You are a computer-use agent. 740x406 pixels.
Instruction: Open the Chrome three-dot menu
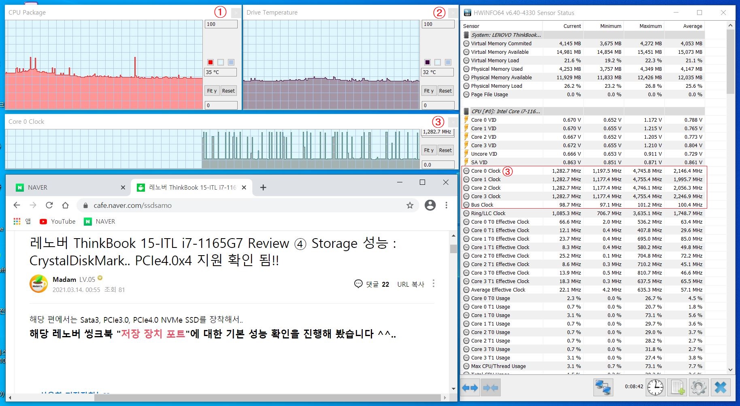pos(446,205)
